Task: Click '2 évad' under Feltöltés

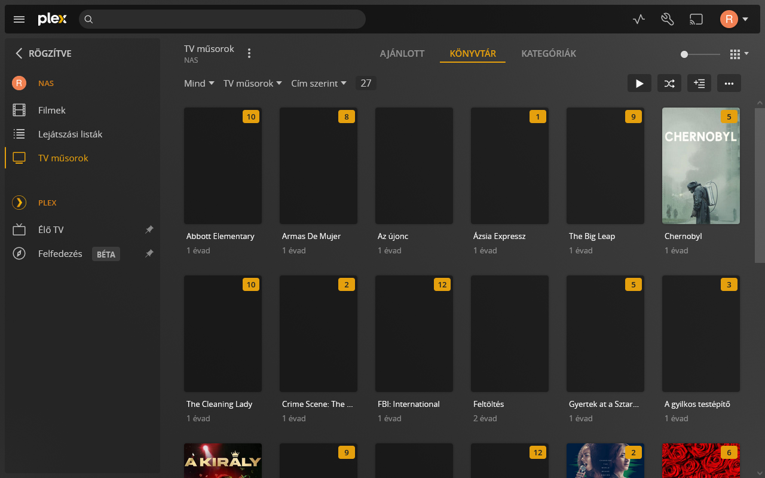Action: (485, 418)
